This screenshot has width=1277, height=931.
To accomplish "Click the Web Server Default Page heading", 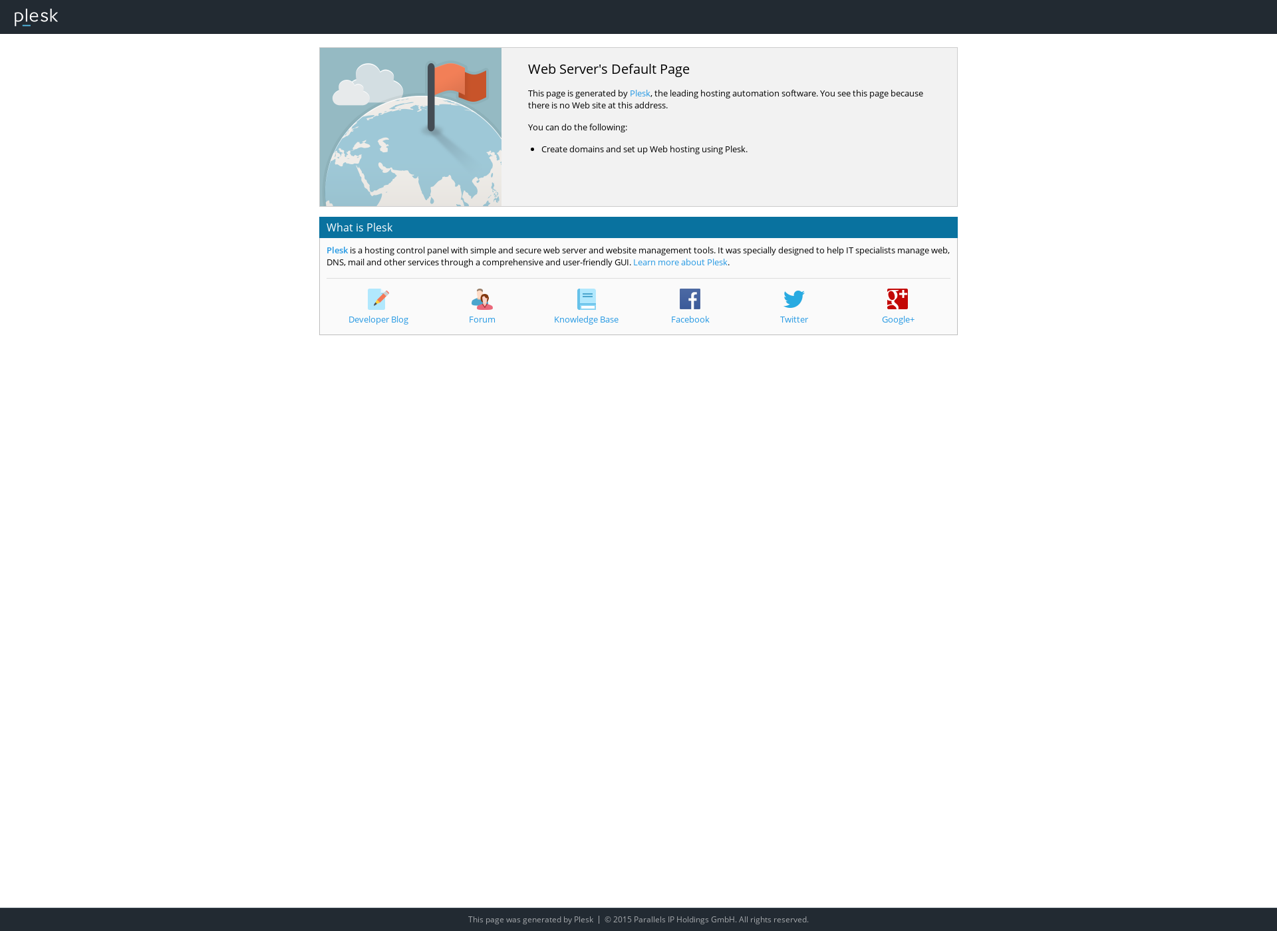I will click(609, 68).
